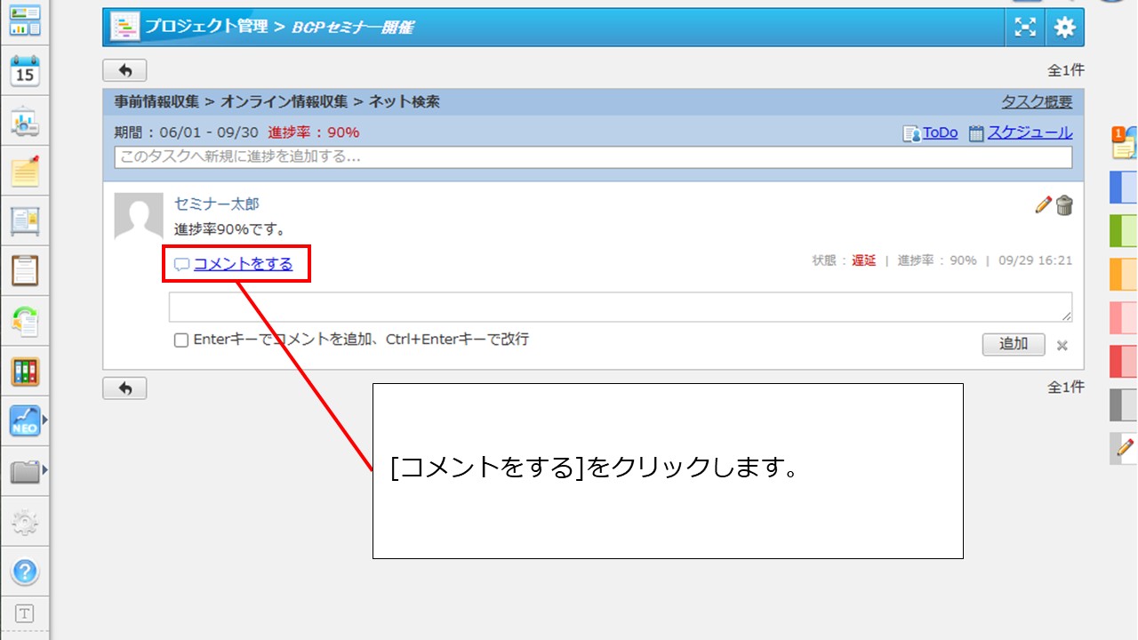Click the project management icon in the header

click(x=124, y=28)
